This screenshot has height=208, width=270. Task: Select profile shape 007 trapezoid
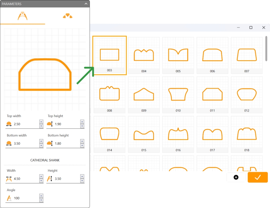point(247,55)
